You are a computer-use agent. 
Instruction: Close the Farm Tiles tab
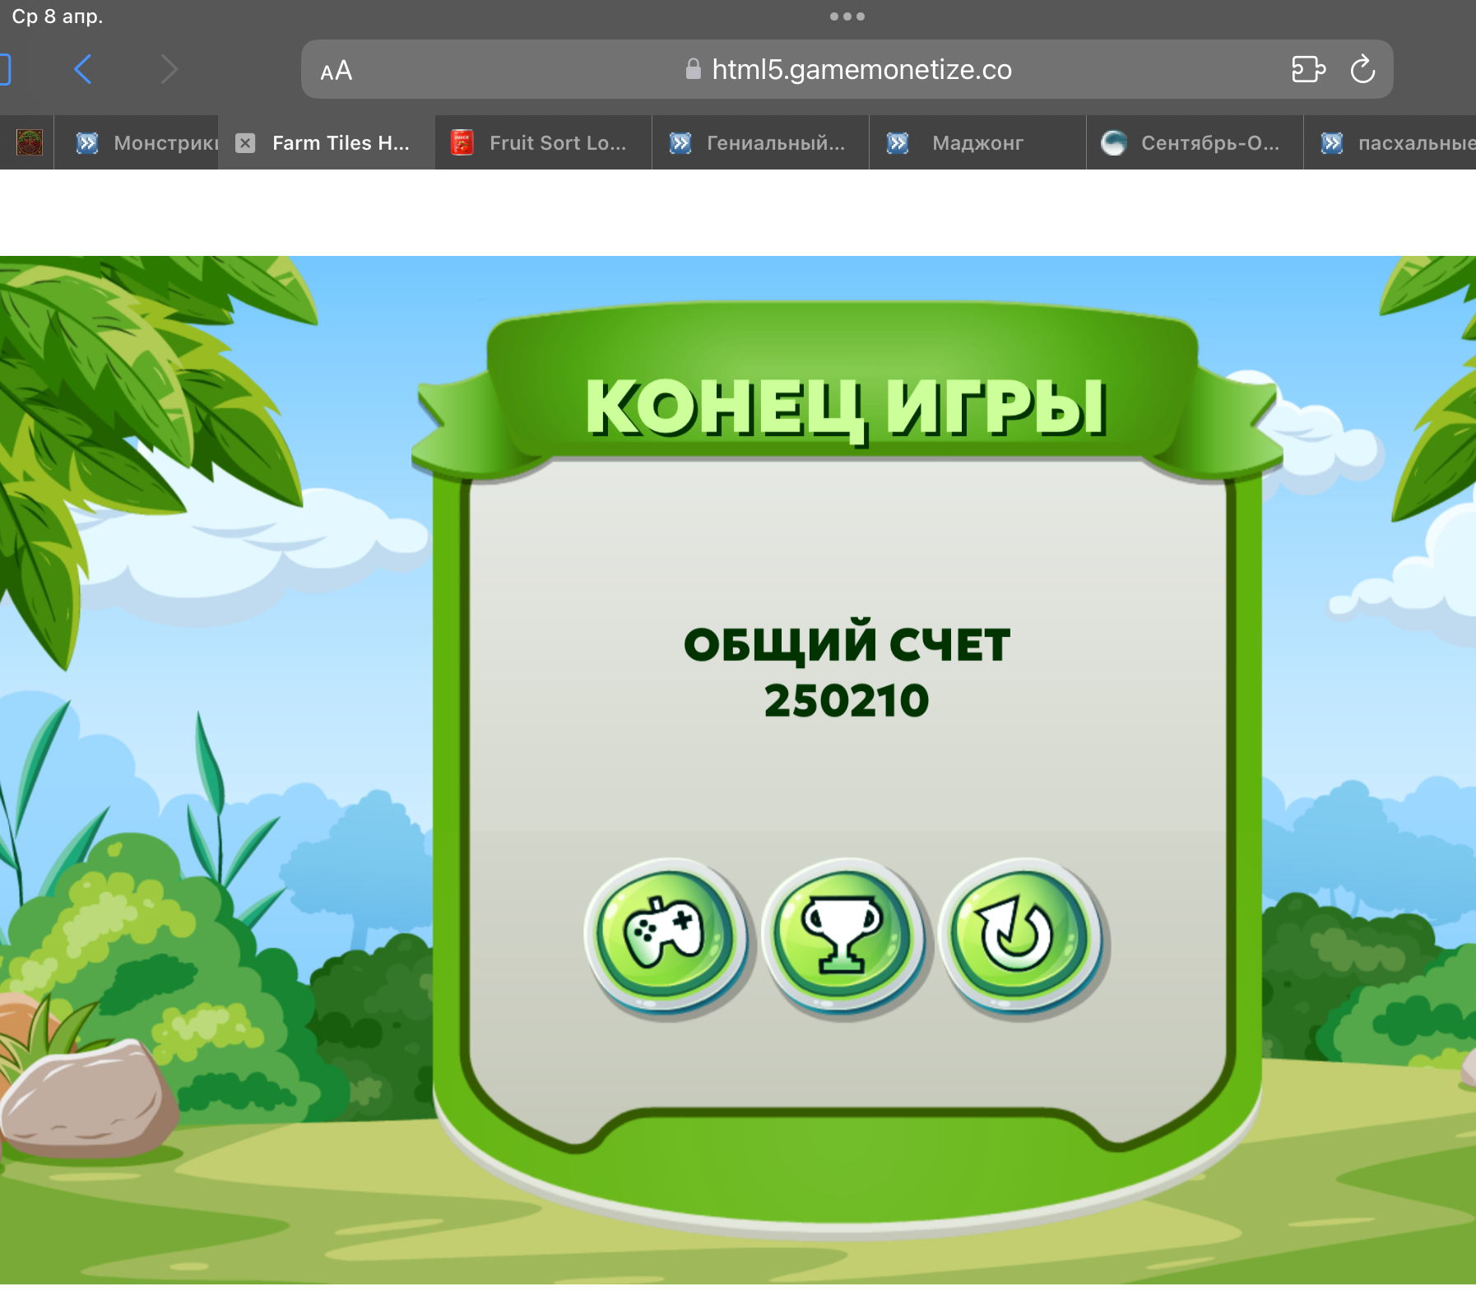(x=245, y=143)
